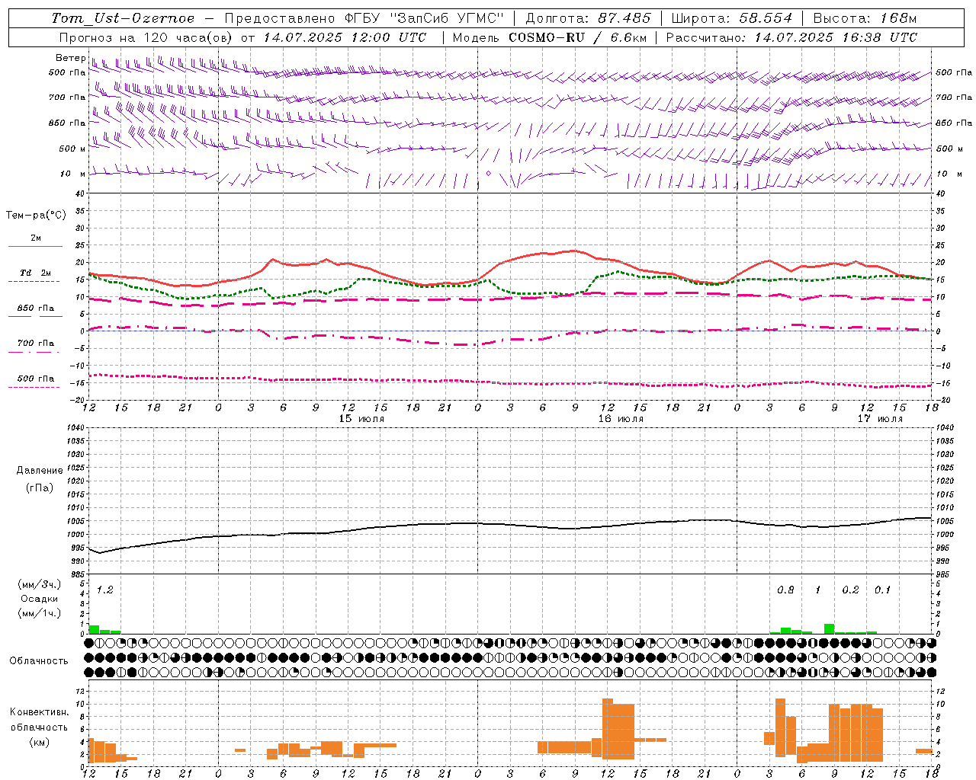Click the elevation text Высота: 168м
The image size is (976, 780).
pos(865,18)
